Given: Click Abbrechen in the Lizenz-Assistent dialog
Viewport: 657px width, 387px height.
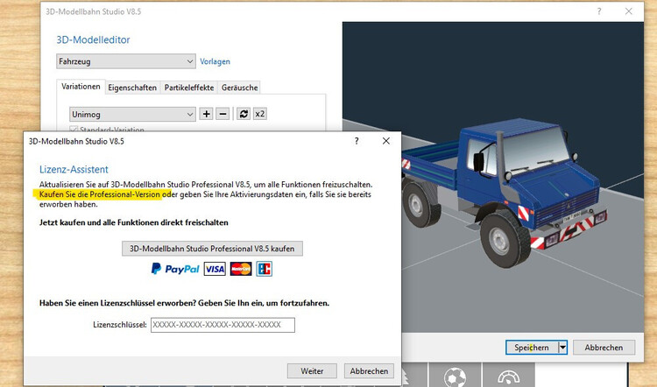Looking at the screenshot, I should click(369, 371).
